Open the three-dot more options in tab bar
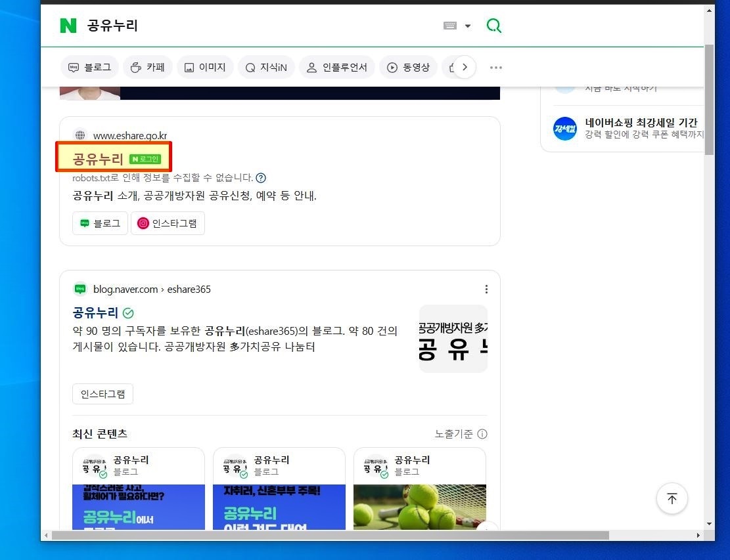Image resolution: width=730 pixels, height=560 pixels. pyautogui.click(x=496, y=68)
